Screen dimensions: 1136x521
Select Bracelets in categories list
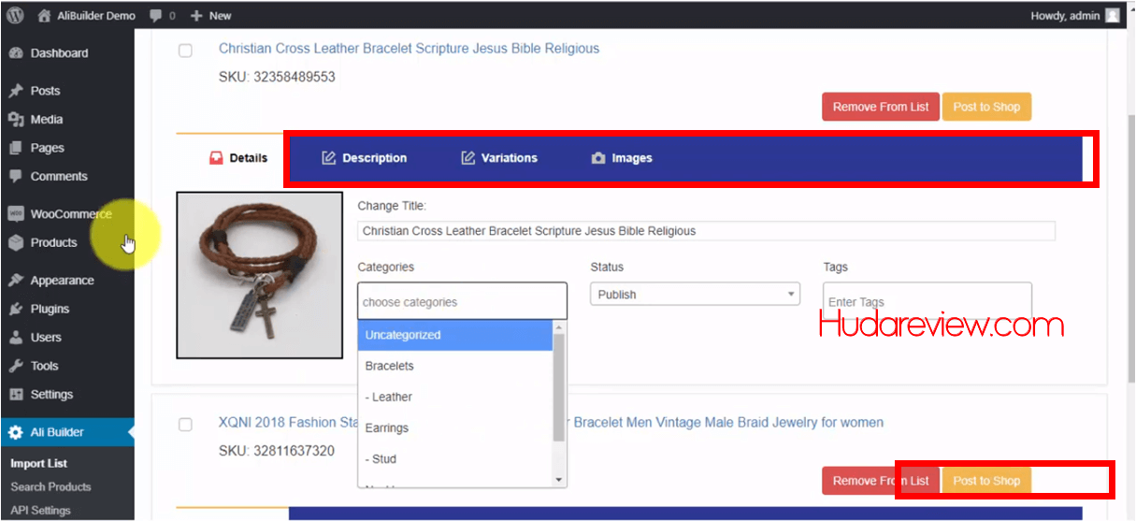455,366
